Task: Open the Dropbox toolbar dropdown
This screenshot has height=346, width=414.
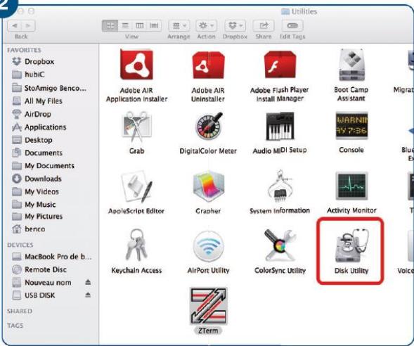Action: [235, 26]
